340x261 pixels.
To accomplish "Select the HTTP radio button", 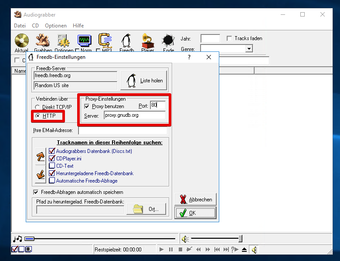I will click(37, 116).
